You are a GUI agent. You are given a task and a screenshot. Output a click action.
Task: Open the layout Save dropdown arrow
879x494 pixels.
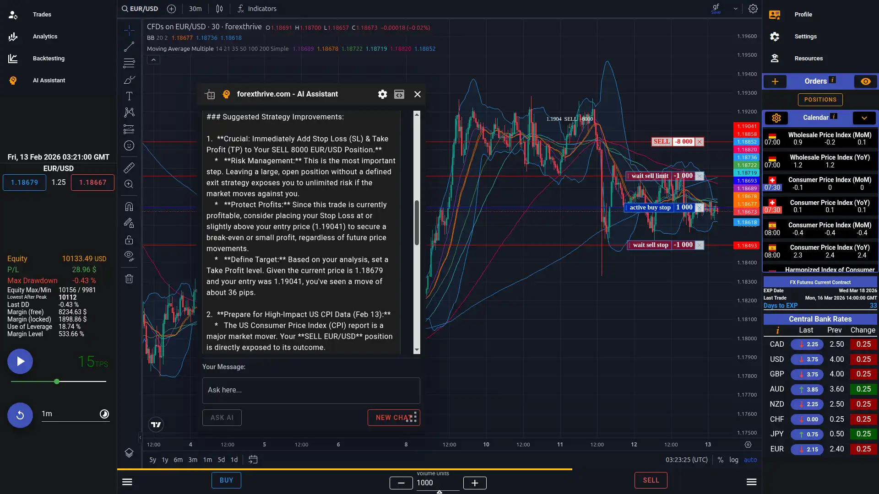tap(735, 9)
